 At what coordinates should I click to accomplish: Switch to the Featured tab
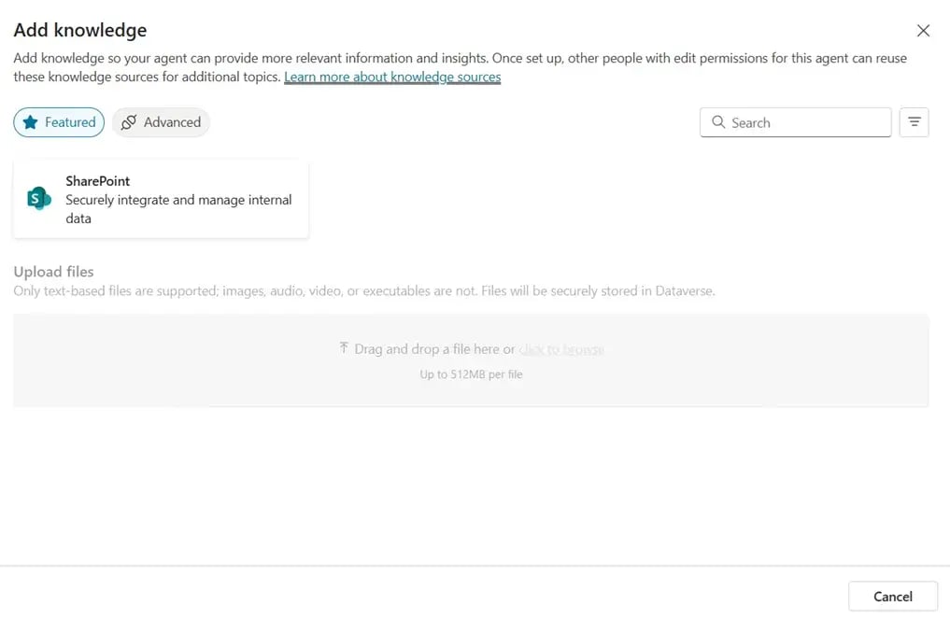tap(59, 122)
